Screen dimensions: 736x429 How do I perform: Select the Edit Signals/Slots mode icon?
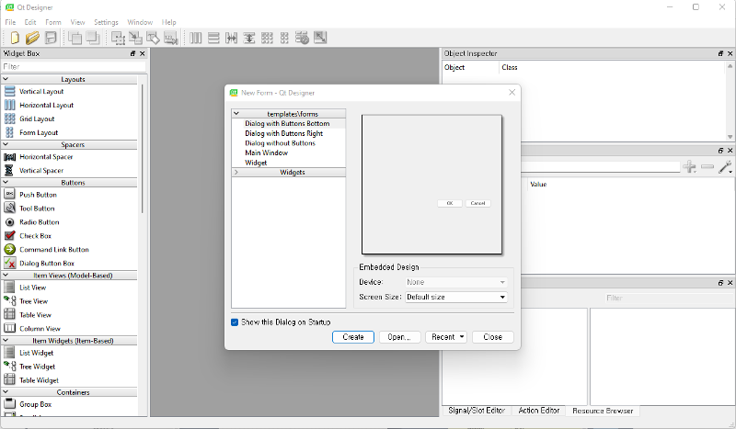point(135,38)
